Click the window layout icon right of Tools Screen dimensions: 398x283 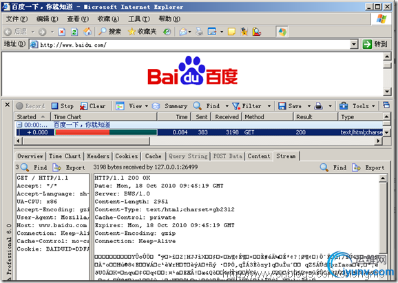(x=386, y=105)
